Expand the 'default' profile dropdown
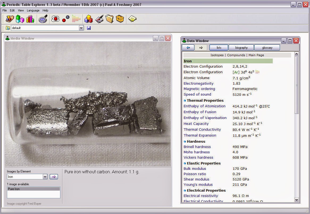This screenshot has height=214, width=310. pos(81,28)
